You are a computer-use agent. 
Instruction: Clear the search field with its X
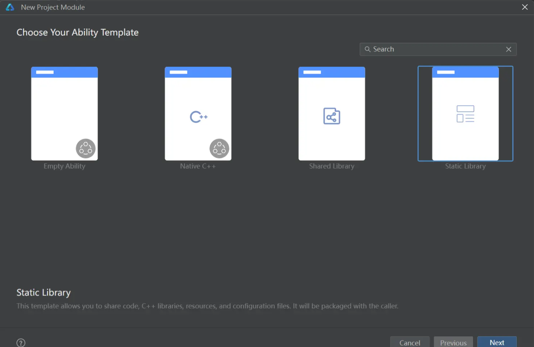509,49
